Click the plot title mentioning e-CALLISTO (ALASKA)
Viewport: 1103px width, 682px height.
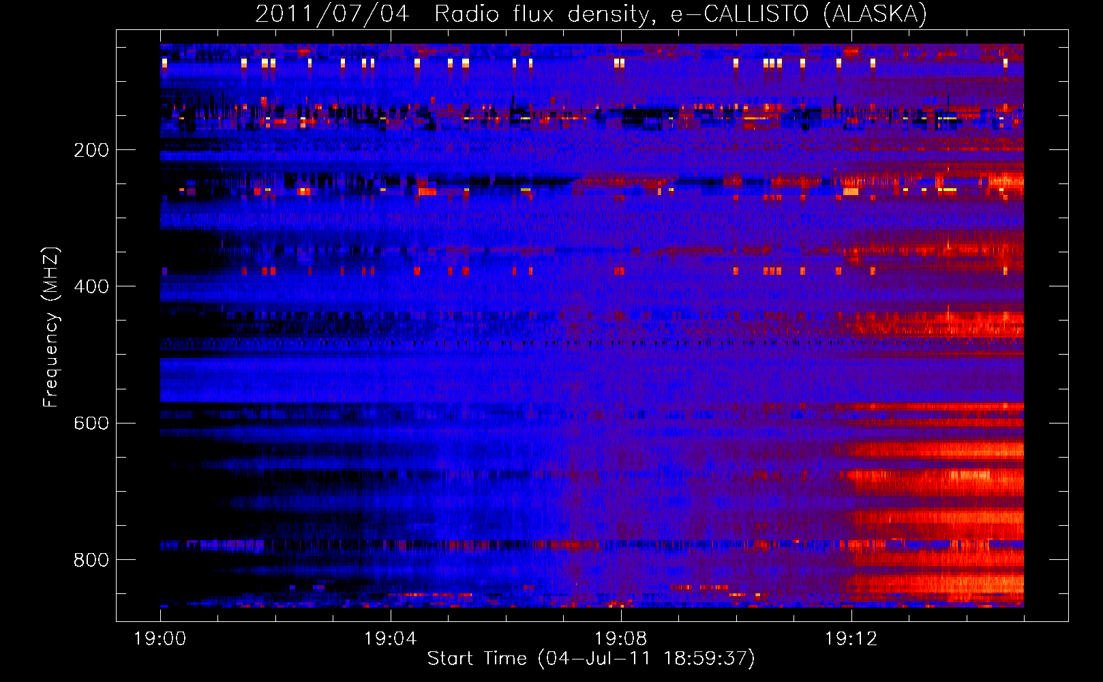[x=591, y=14]
